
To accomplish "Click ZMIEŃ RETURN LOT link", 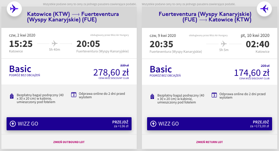I will pos(210,142).
